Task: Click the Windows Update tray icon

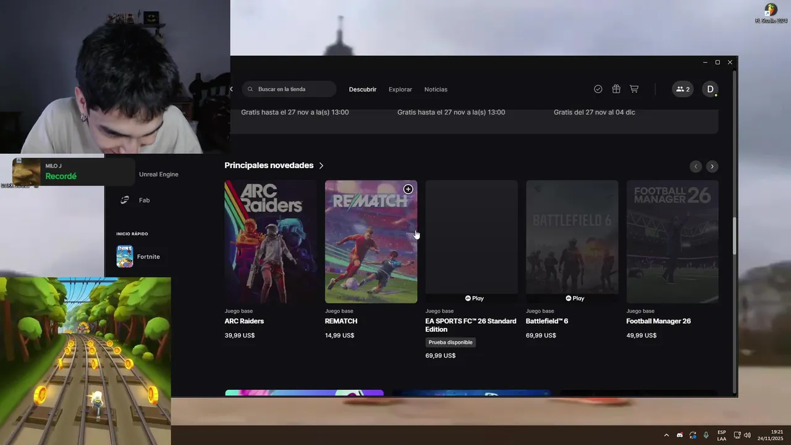Action: (693, 435)
